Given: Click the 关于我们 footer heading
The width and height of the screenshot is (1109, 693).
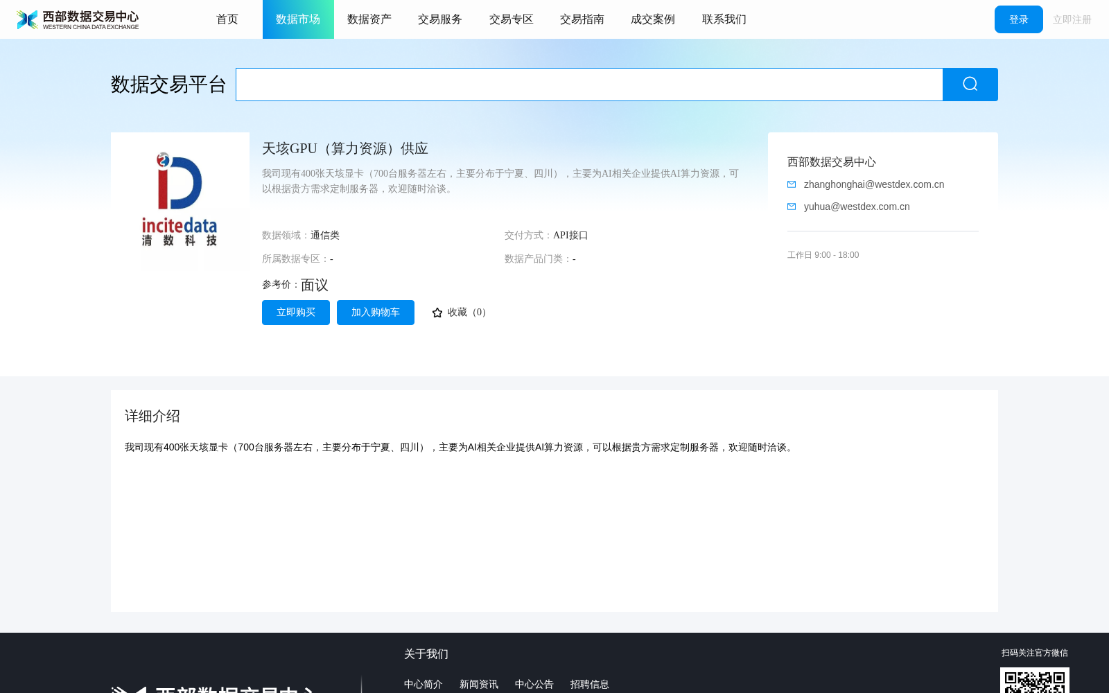Looking at the screenshot, I should point(426,654).
